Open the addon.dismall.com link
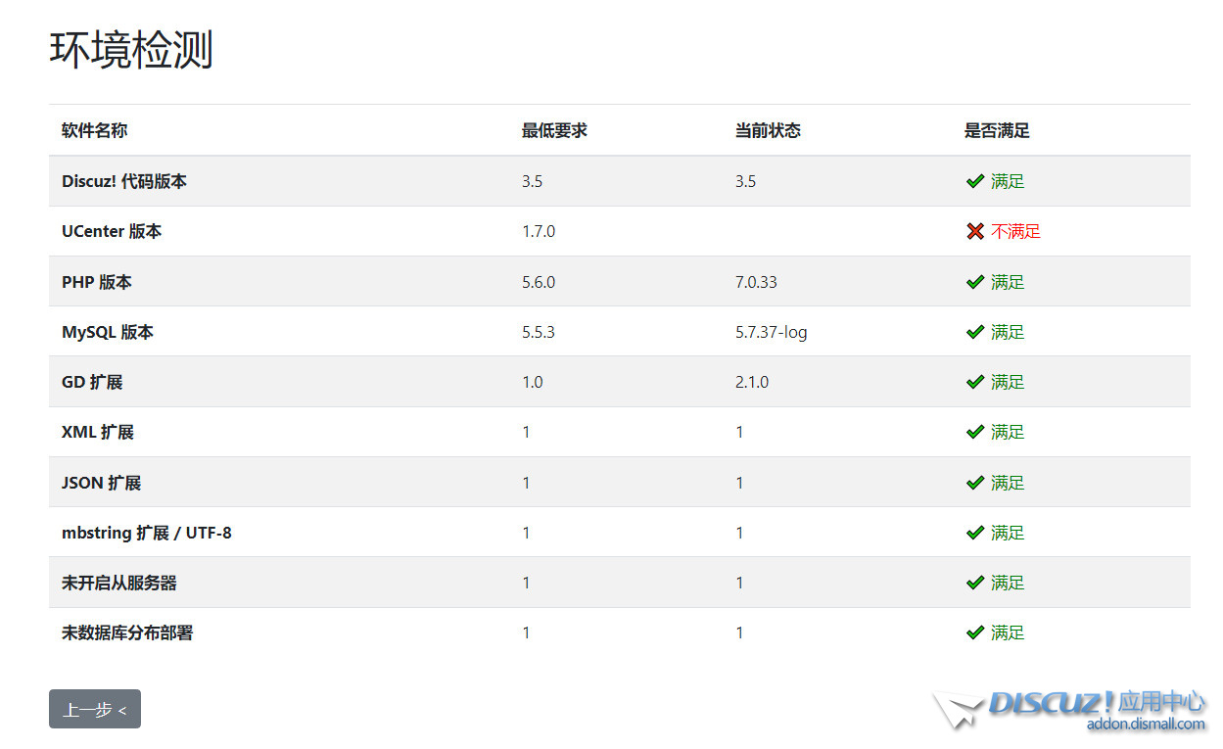 (1146, 725)
